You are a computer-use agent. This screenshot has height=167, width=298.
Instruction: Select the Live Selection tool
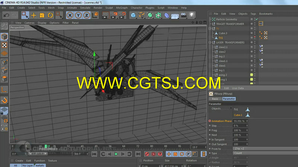(25, 15)
